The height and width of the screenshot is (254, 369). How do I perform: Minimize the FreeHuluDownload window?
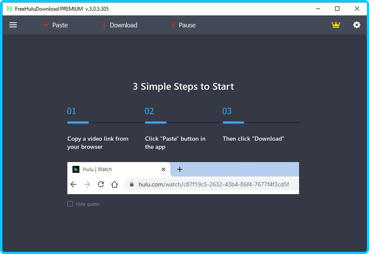[318, 9]
